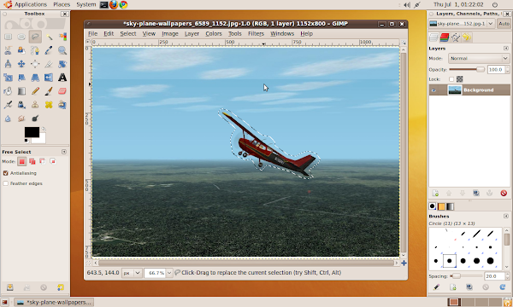This screenshot has width=513, height=307.
Task: Open the layer Mode dropdown set to Normal
Action: click(479, 58)
